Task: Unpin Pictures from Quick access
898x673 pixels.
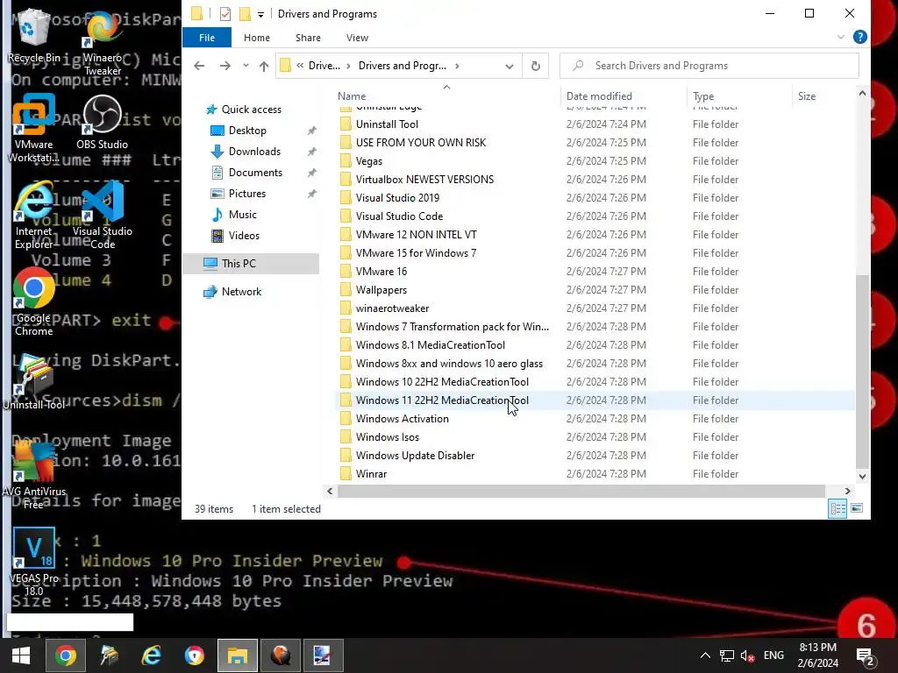Action: (312, 194)
